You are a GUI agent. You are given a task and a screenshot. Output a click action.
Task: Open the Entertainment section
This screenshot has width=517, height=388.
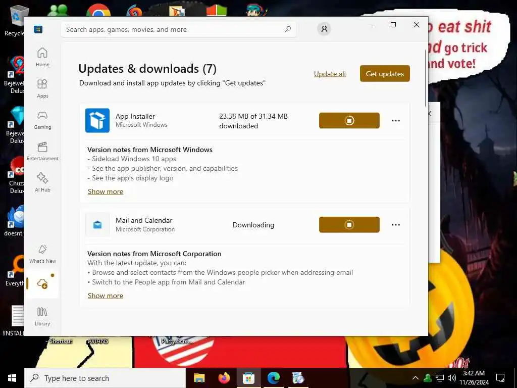click(42, 151)
